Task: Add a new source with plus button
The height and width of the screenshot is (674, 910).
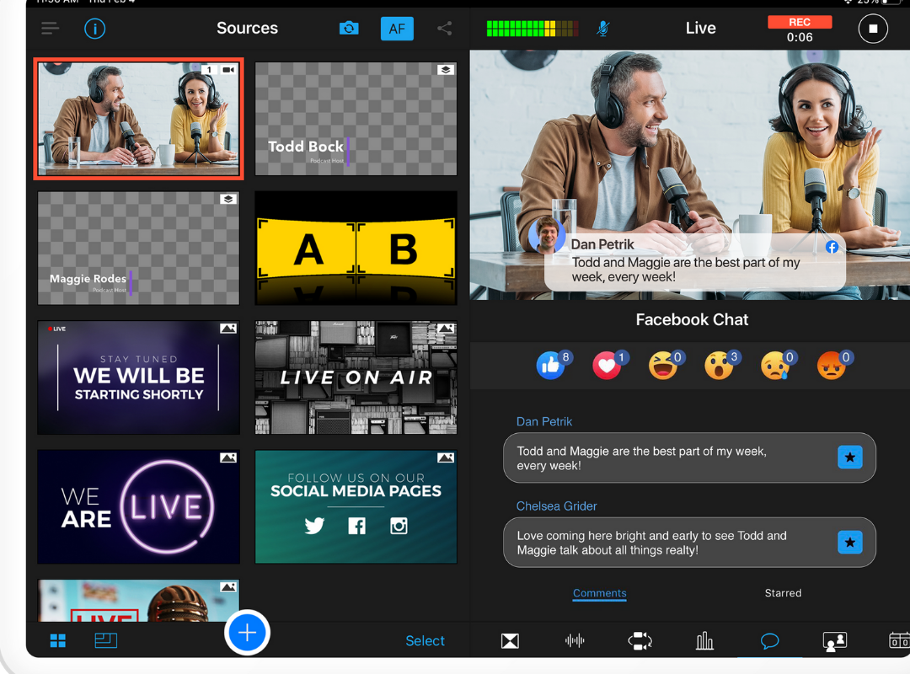Action: (x=247, y=633)
